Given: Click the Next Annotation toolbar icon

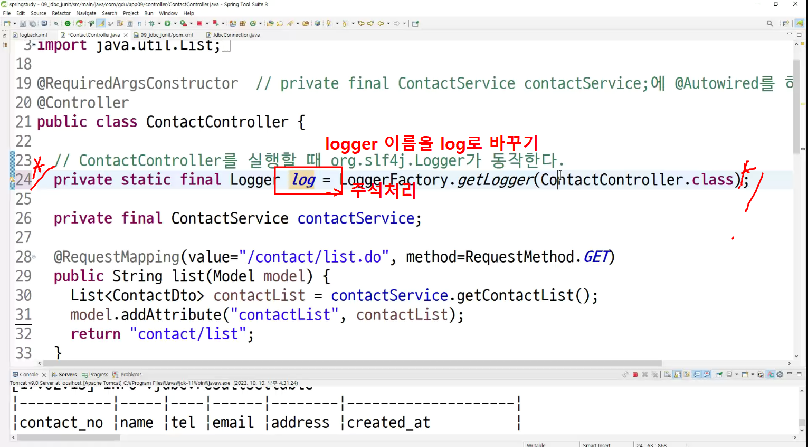Looking at the screenshot, I should [x=329, y=23].
